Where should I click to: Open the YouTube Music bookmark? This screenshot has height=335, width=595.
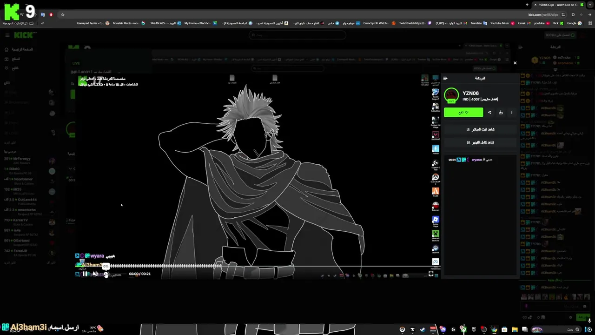[502, 23]
